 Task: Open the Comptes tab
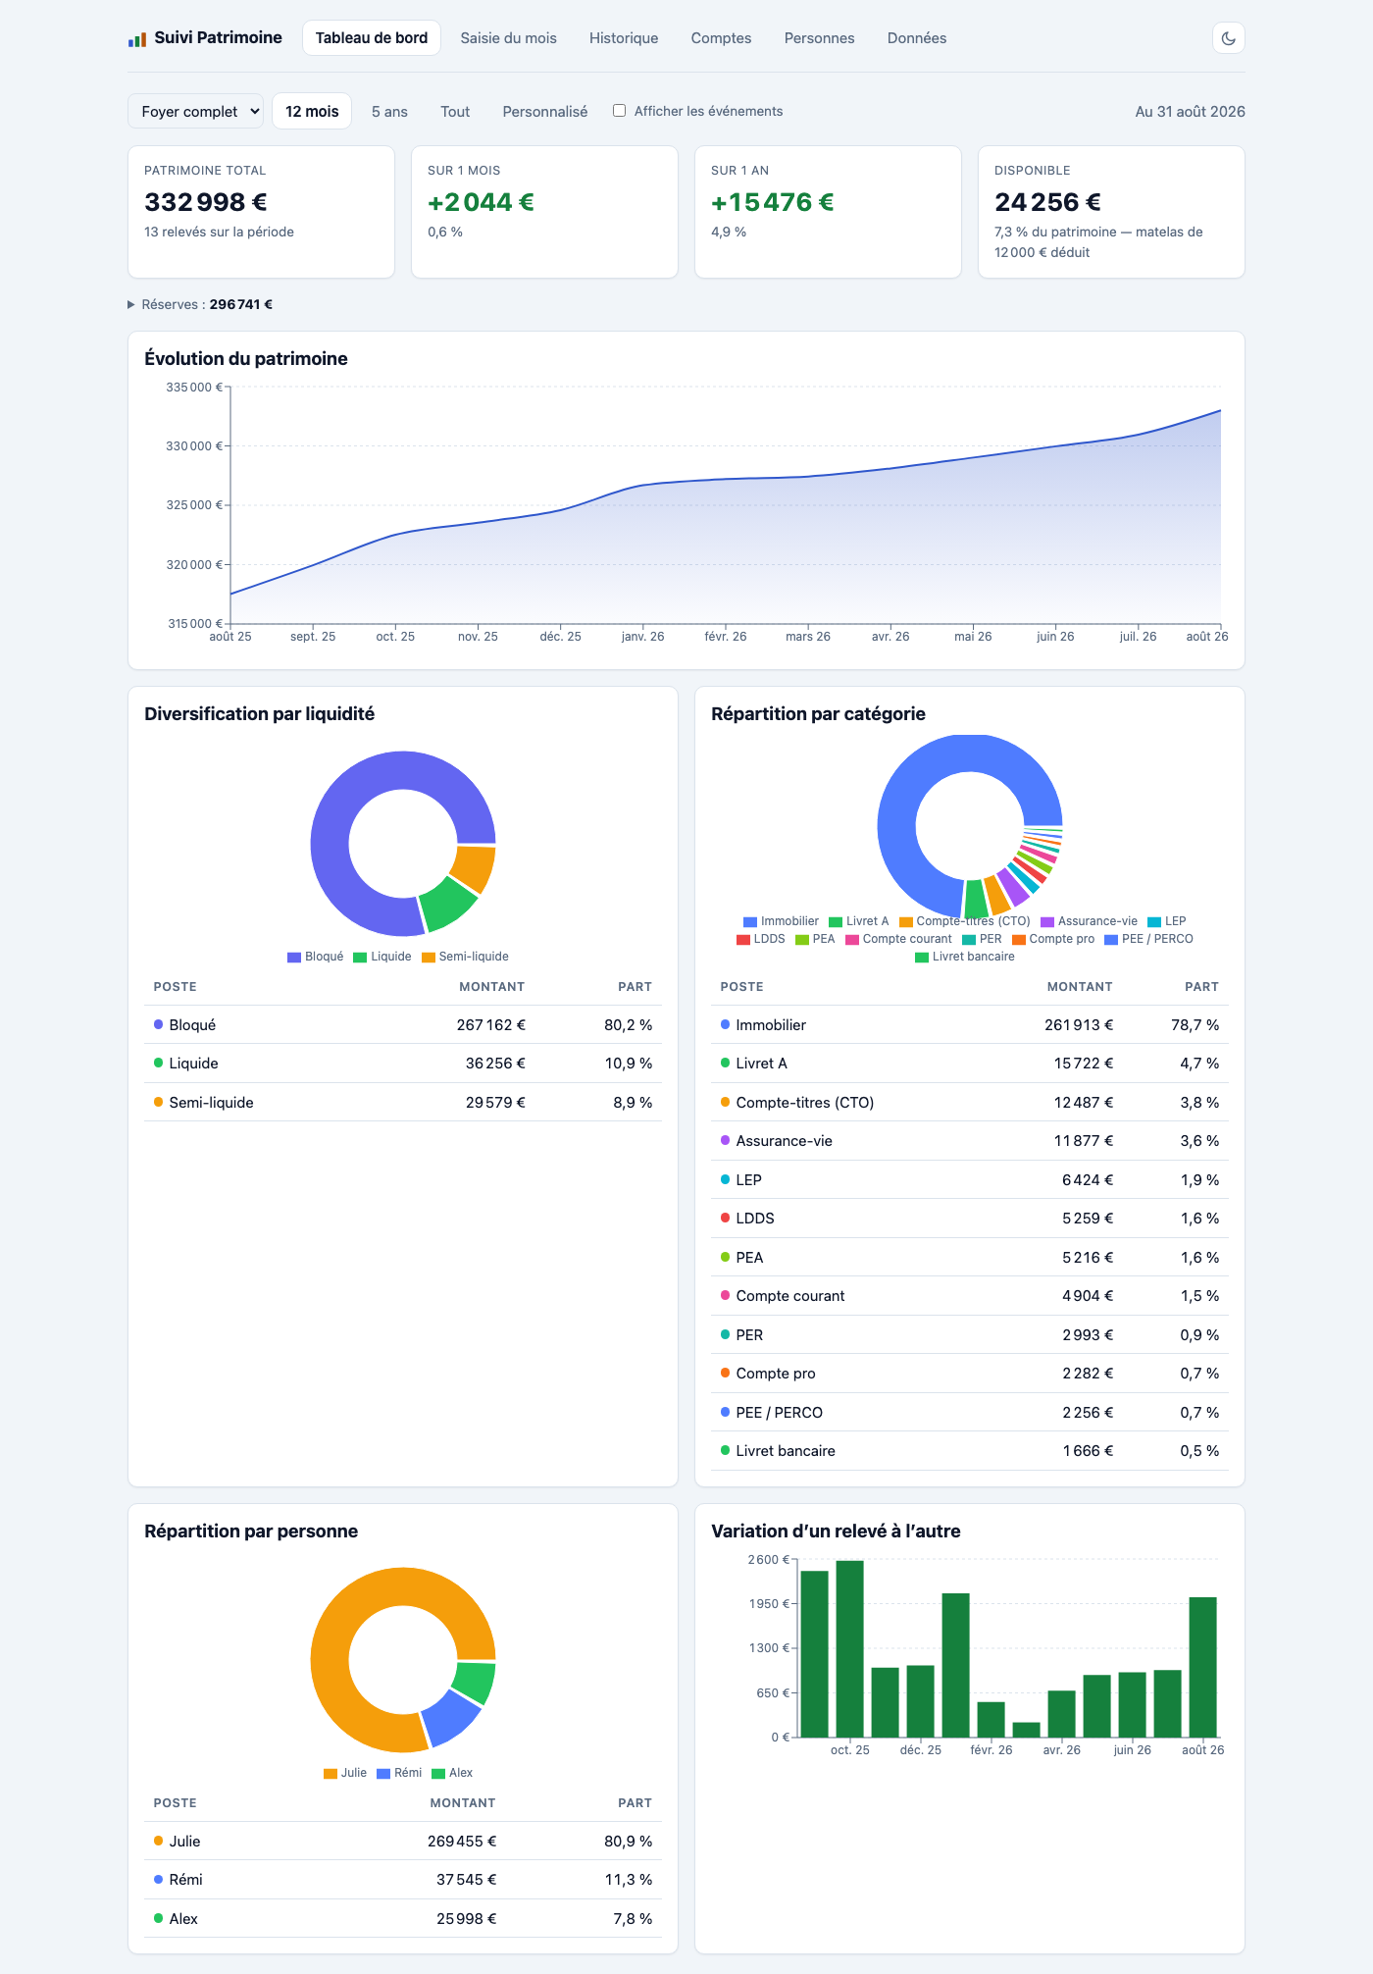(721, 38)
